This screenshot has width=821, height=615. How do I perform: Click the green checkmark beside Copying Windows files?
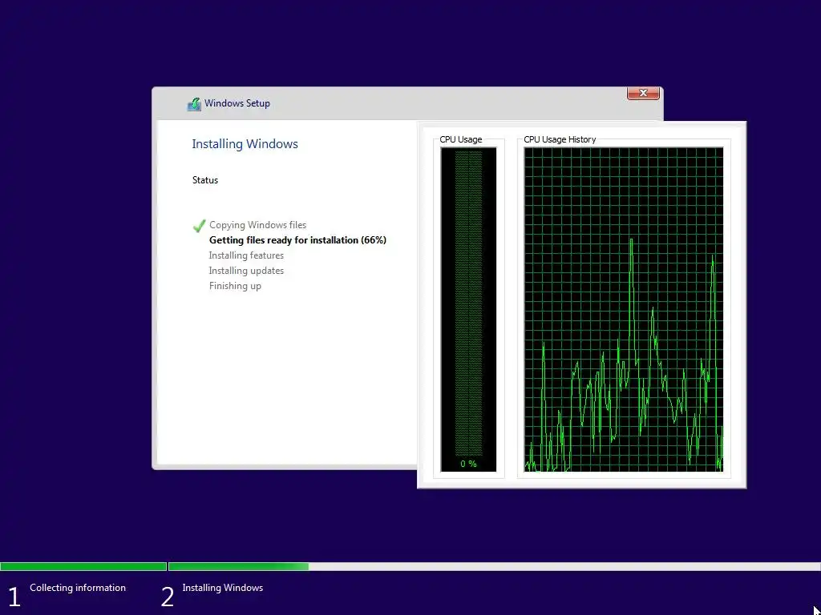[199, 225]
